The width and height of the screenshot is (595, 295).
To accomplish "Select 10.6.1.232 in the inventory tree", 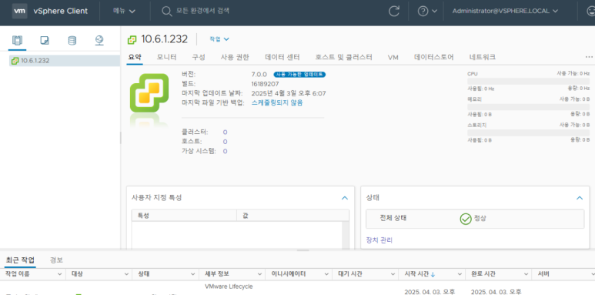I will coord(65,60).
